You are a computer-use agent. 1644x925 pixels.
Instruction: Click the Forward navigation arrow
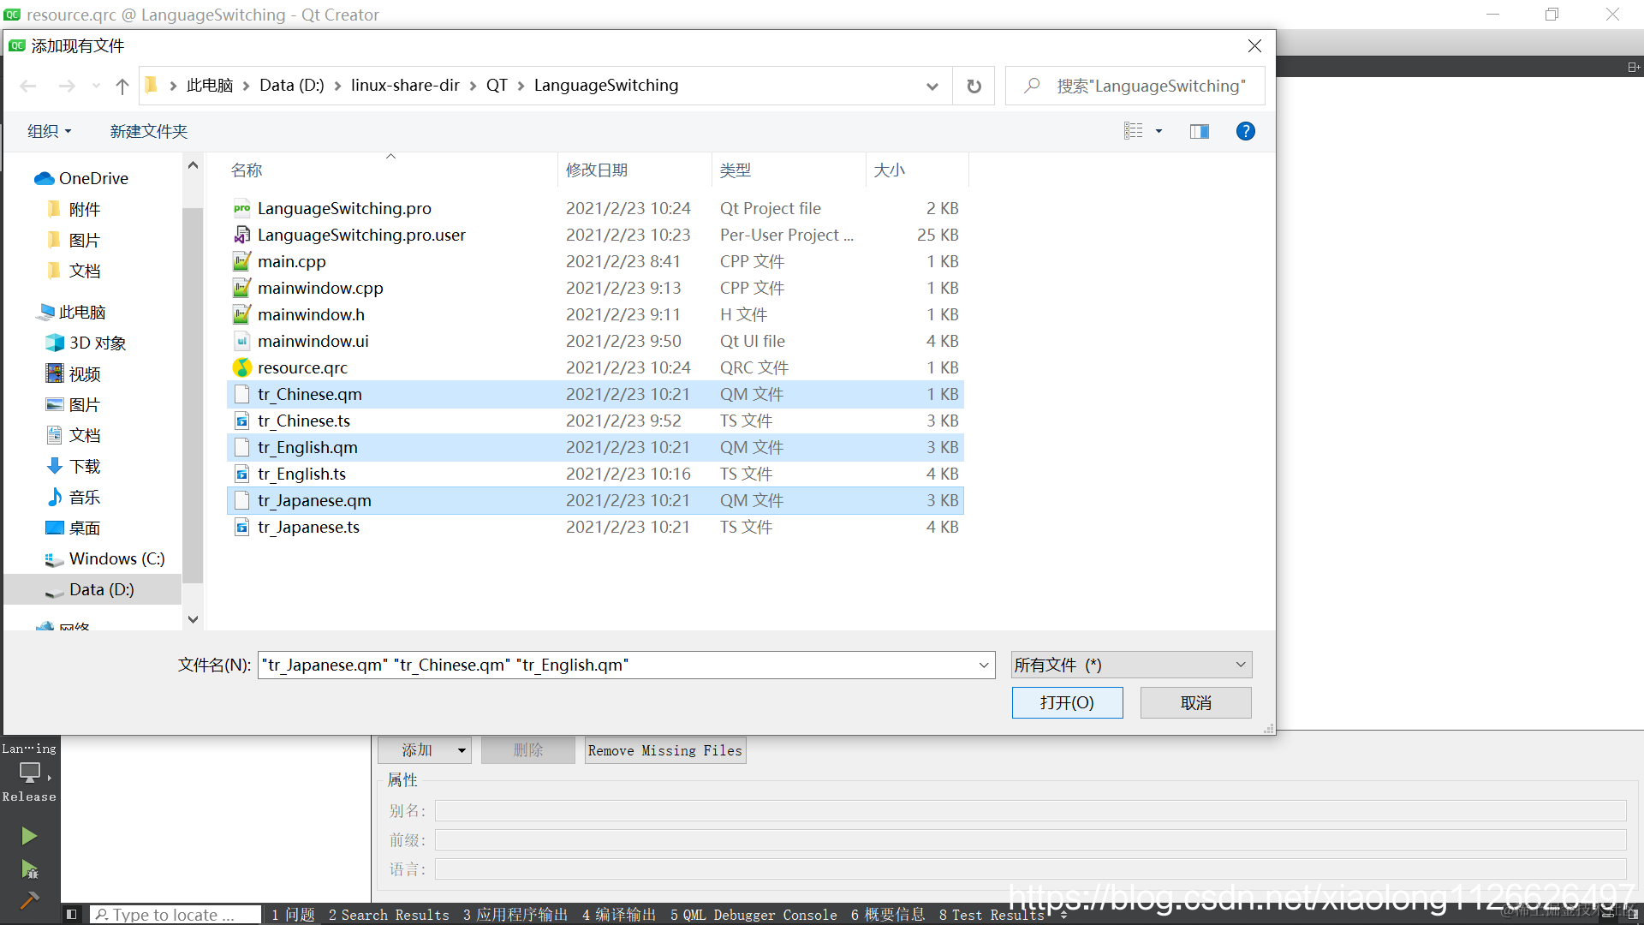pos(67,86)
